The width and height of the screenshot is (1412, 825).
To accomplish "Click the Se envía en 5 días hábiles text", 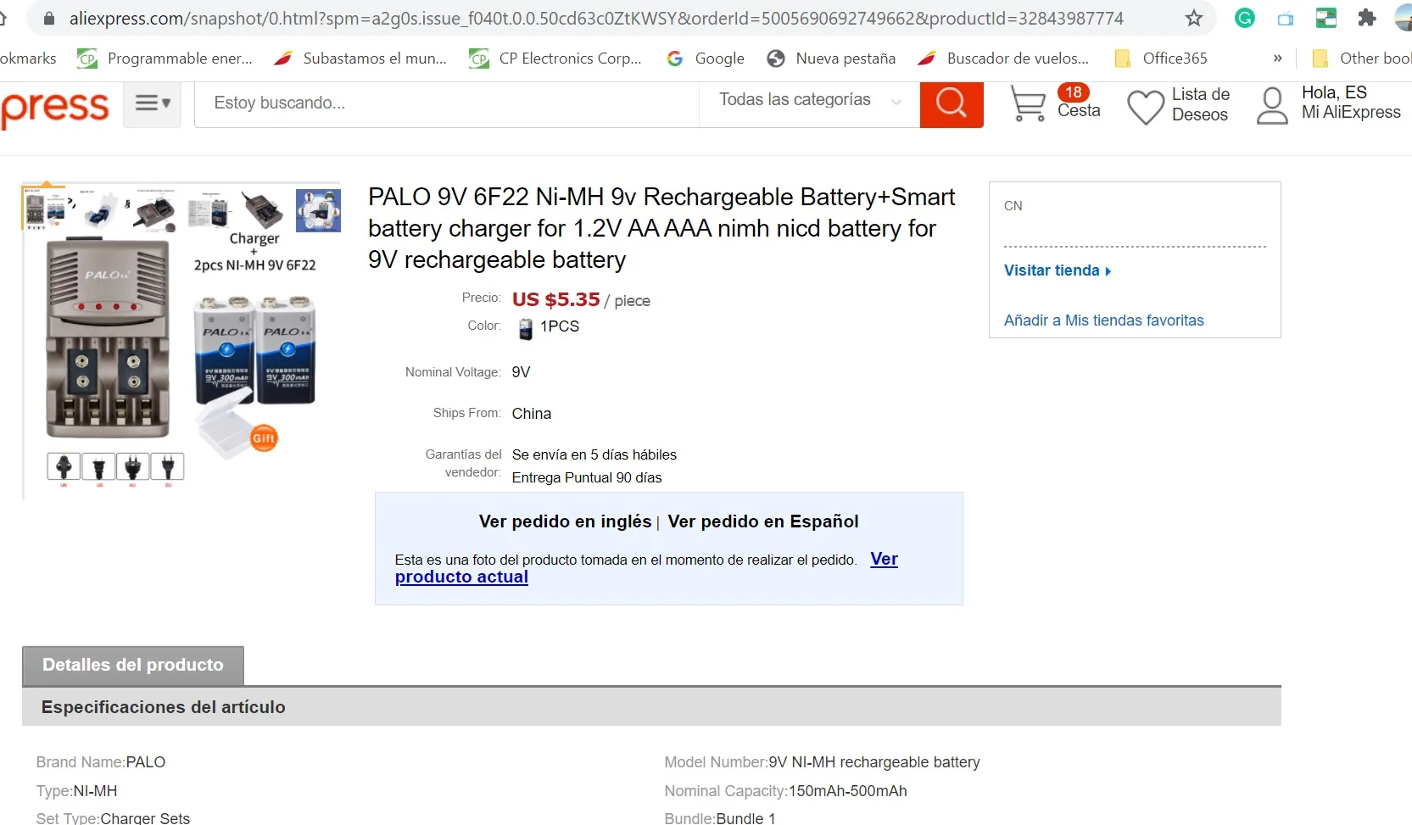I will point(594,455).
